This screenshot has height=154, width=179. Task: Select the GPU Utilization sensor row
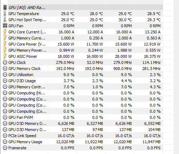(82, 75)
